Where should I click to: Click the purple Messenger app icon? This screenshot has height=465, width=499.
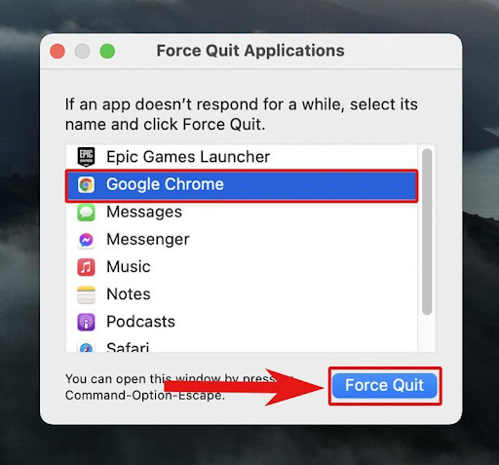pyautogui.click(x=86, y=240)
